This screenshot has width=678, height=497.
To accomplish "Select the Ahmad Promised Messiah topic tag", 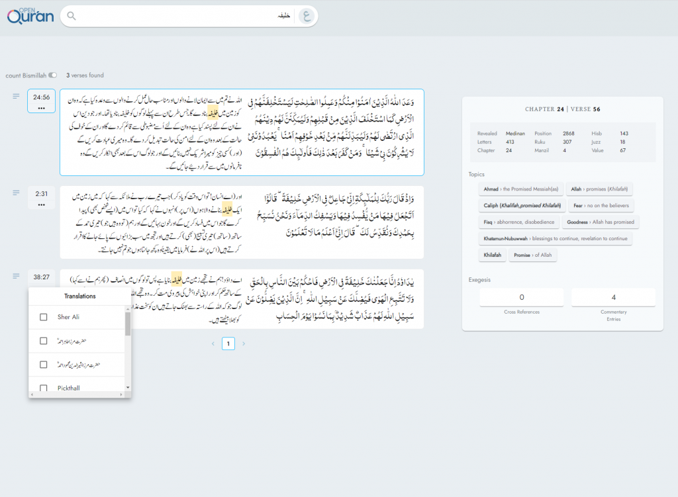I will pyautogui.click(x=520, y=189).
